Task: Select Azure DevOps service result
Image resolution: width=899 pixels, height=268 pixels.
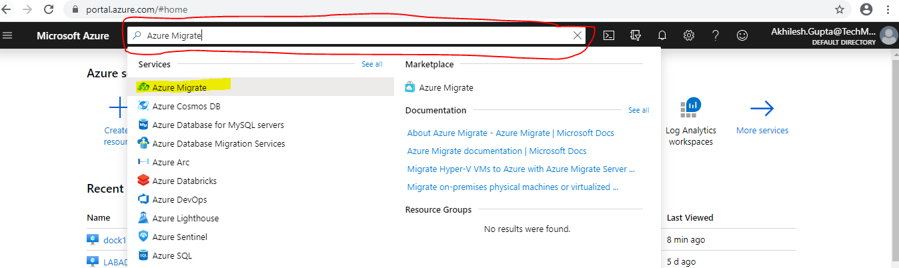Action: click(x=261, y=199)
